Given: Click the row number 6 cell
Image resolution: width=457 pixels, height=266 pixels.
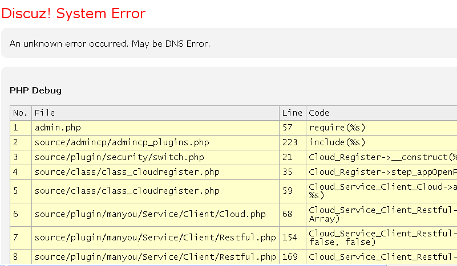Looking at the screenshot, I should [21, 215].
